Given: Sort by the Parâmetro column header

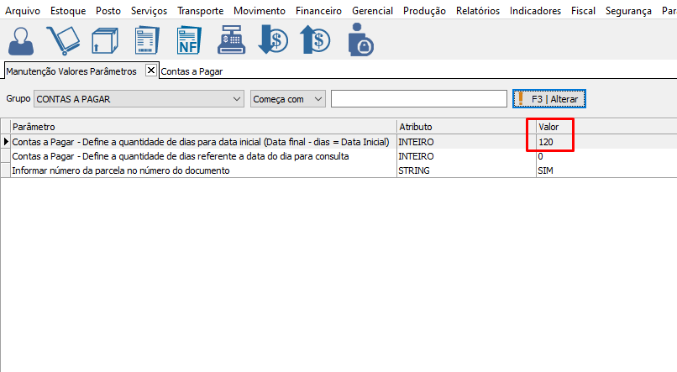Looking at the screenshot, I should tap(202, 126).
